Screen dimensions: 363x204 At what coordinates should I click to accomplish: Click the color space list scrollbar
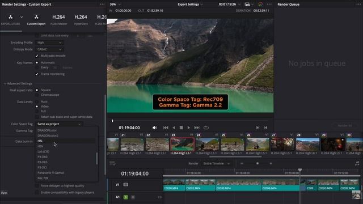coord(97,159)
